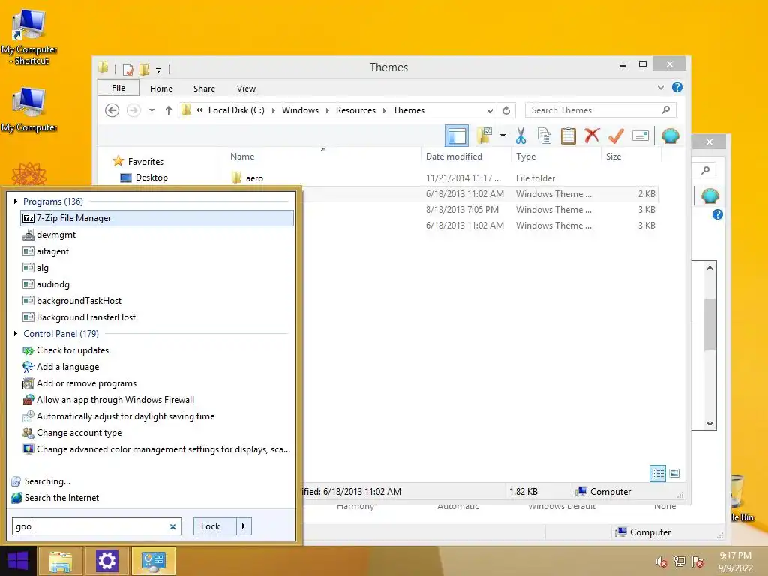Open the recent locations dropdown arrow

click(151, 110)
